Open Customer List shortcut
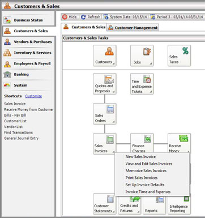Viewport: 205px width, 218px height. point(15,121)
